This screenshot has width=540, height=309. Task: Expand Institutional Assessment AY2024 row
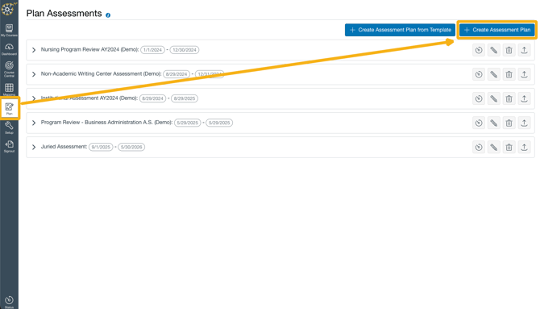(34, 98)
